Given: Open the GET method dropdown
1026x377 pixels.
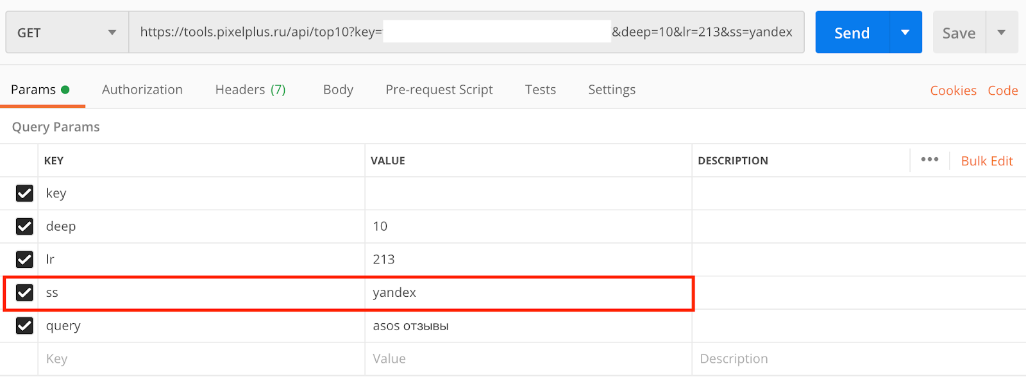Looking at the screenshot, I should [67, 33].
